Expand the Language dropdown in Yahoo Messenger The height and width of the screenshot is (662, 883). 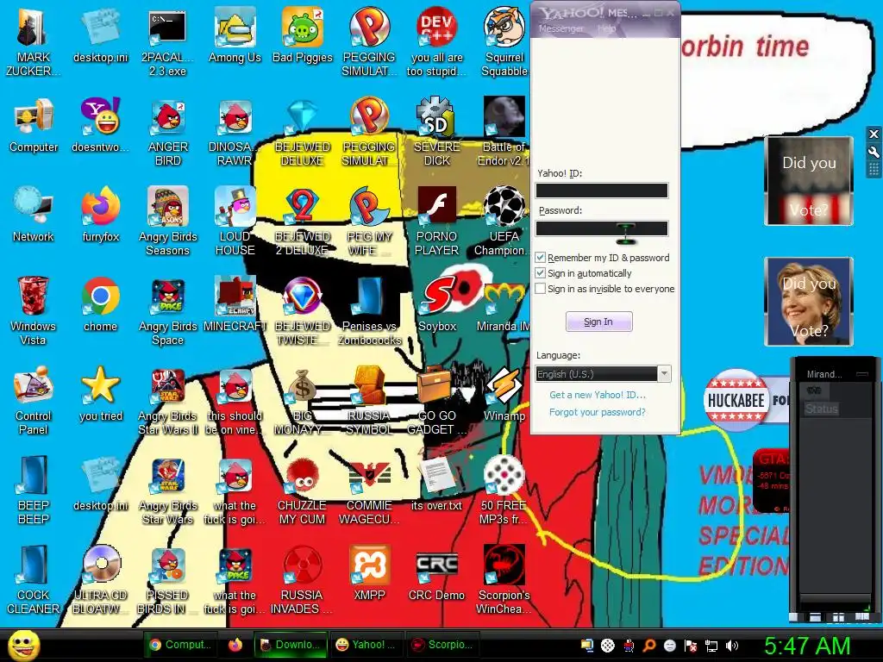pyautogui.click(x=665, y=374)
